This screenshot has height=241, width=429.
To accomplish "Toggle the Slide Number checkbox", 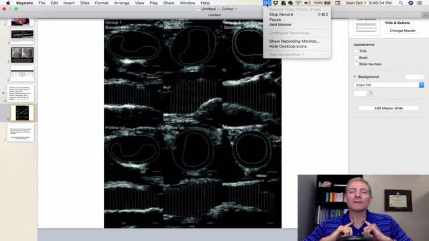I will click(x=356, y=64).
